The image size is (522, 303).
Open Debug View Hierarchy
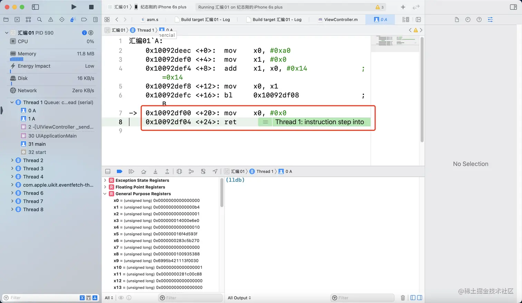pyautogui.click(x=179, y=171)
